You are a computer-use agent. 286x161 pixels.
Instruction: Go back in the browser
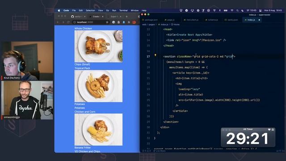tap(58, 22)
